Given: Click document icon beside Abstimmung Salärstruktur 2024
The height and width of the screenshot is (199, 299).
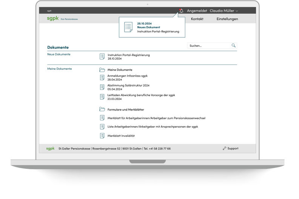Looking at the screenshot, I should [x=102, y=87].
